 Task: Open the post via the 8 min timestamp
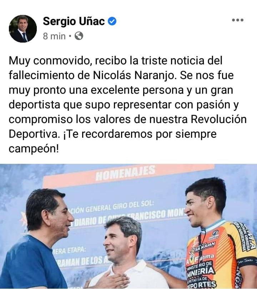54,36
